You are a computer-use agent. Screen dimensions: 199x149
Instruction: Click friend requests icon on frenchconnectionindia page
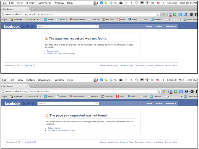pyautogui.click(x=23, y=26)
